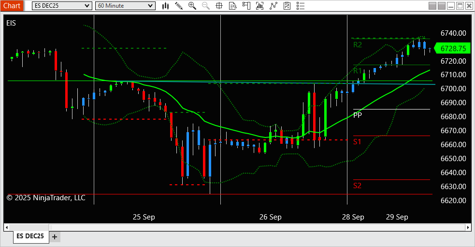Click the 6740.00 price axis label
This screenshot has height=247, width=475.
coord(453,33)
